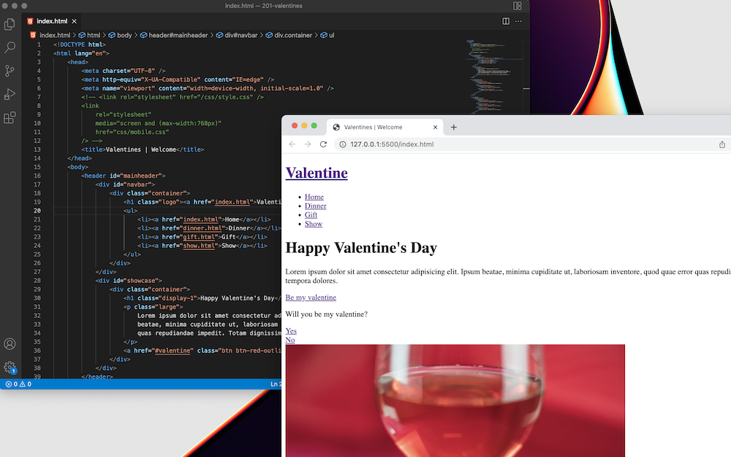Click the Dinner navigation link
Image resolution: width=731 pixels, height=457 pixels.
[x=316, y=205]
